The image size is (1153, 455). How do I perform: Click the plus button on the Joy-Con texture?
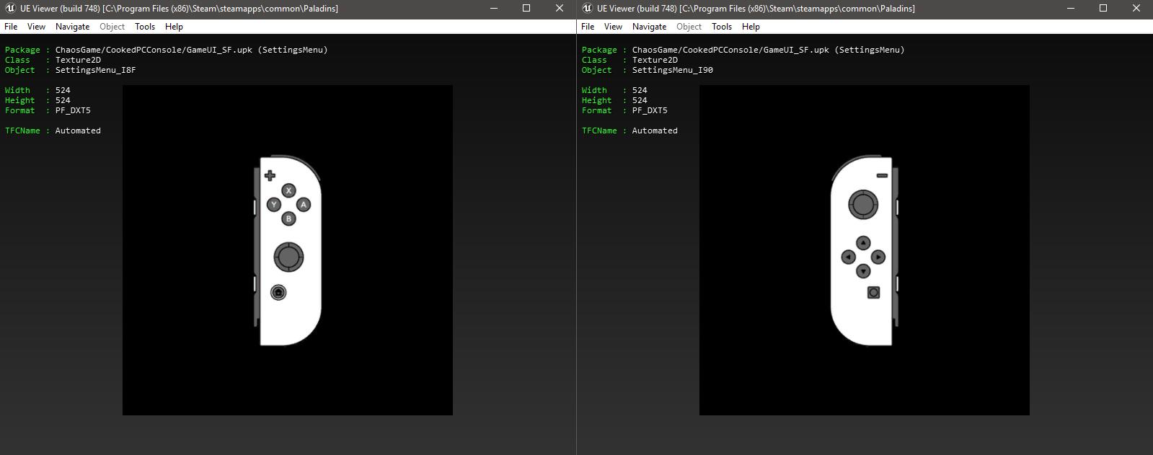[x=270, y=175]
